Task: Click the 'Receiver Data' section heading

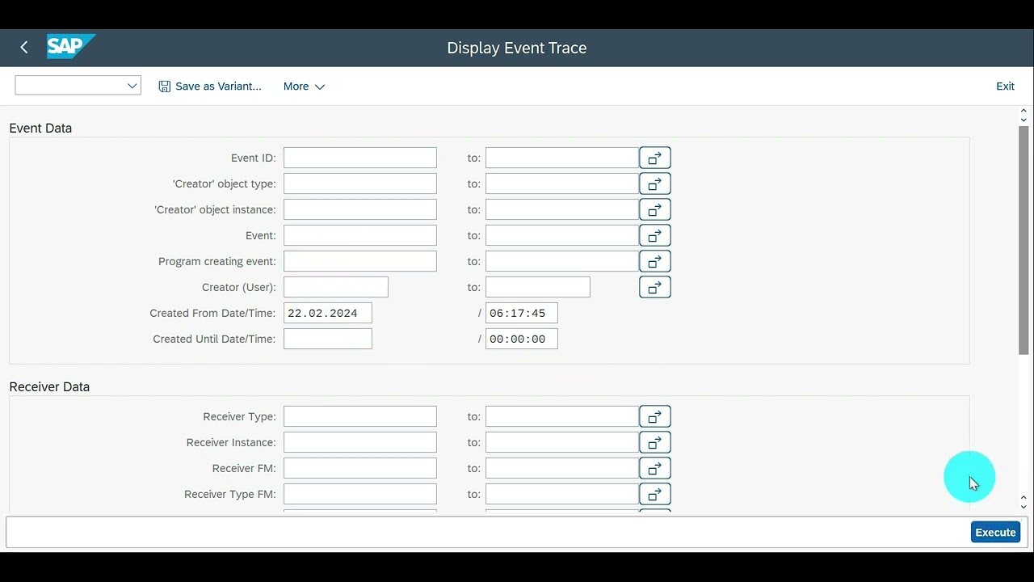Action: point(49,386)
